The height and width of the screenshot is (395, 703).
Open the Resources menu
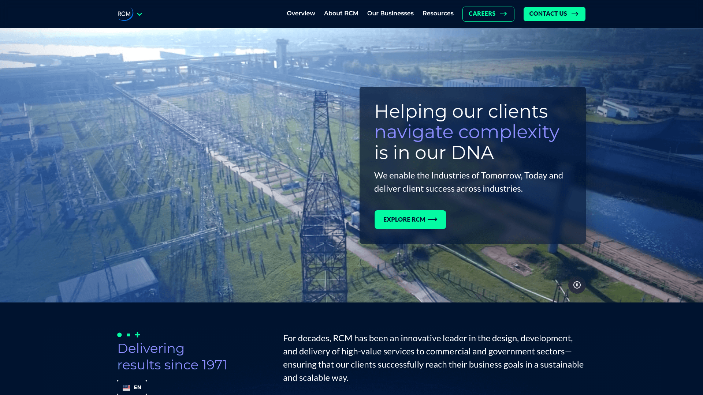pyautogui.click(x=438, y=13)
